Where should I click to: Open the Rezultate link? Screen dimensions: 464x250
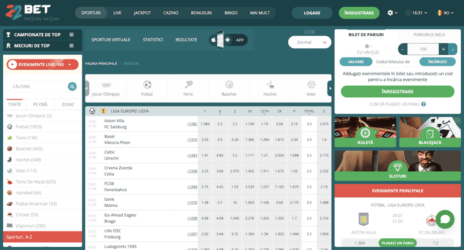click(186, 40)
